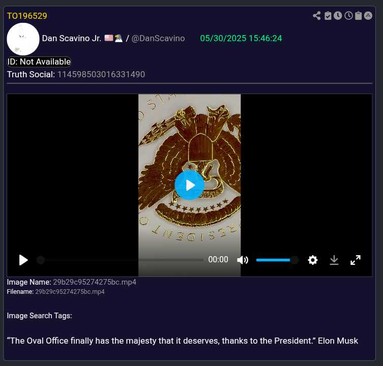Click Dan Scavino's profile avatar
This screenshot has width=383, height=366.
[23, 39]
